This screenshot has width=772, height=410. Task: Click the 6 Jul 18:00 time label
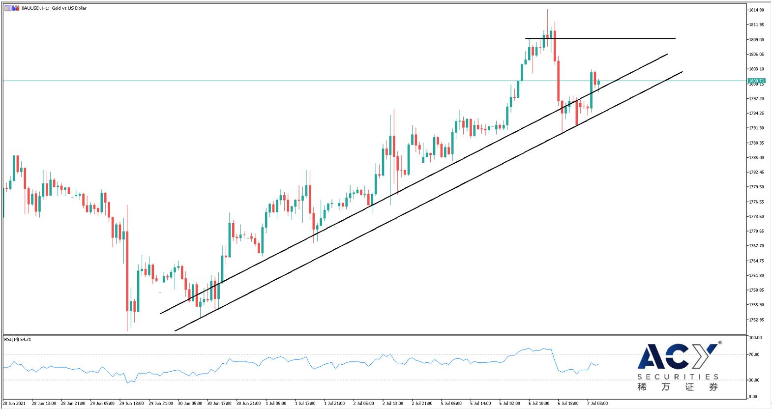pyautogui.click(x=568, y=404)
